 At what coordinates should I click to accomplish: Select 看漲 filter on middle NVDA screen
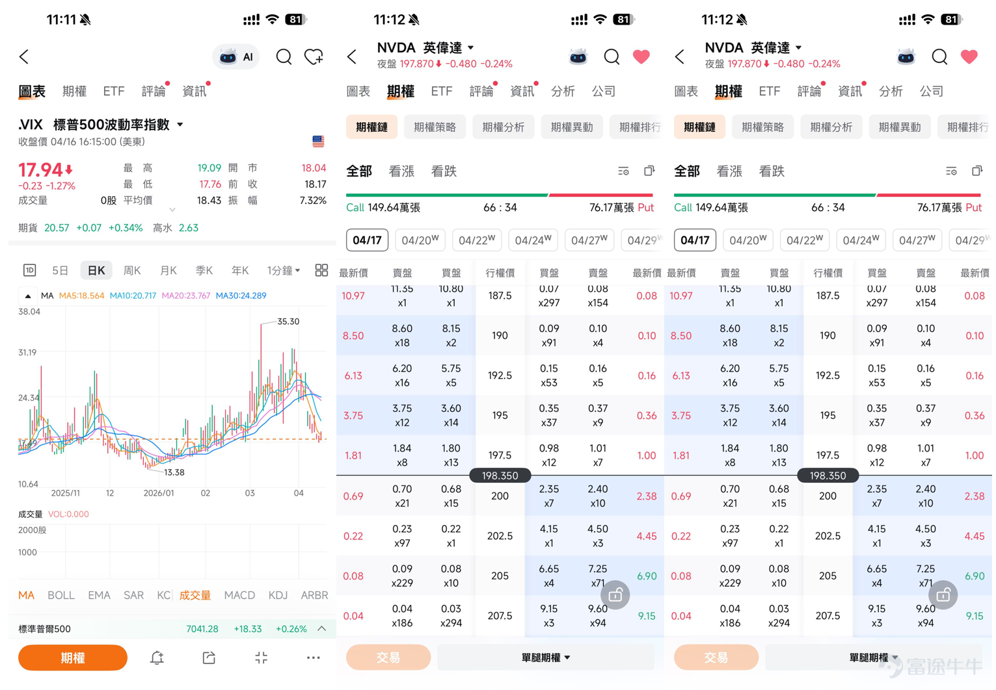click(401, 172)
